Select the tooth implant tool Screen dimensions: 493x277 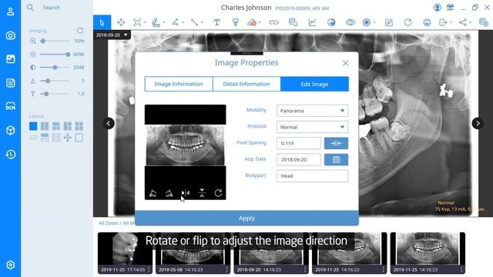click(235, 22)
